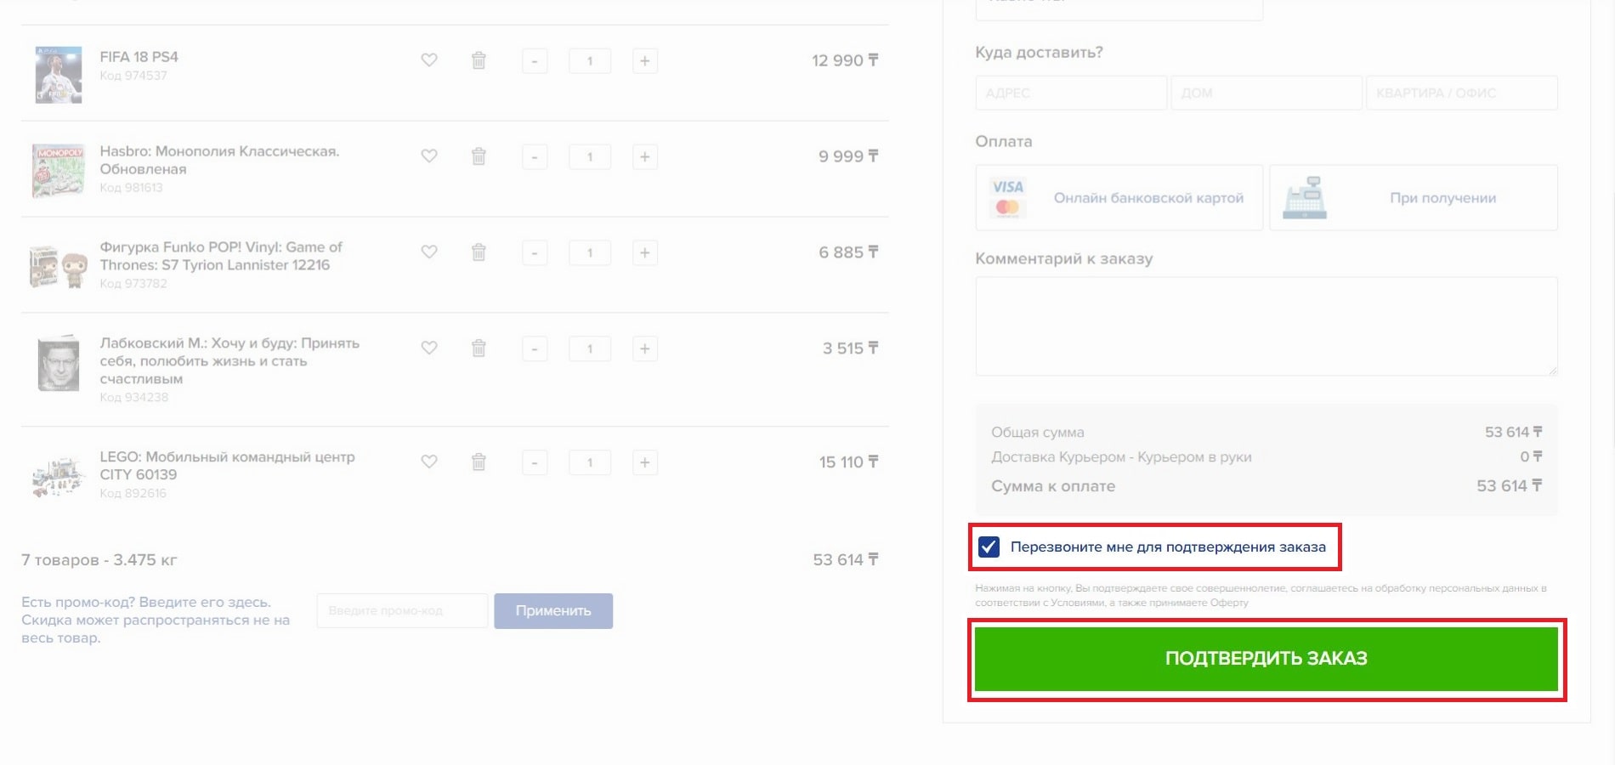Remove Hasbro Monopoly with trash icon
Screen dimensions: 1615x765
[479, 156]
